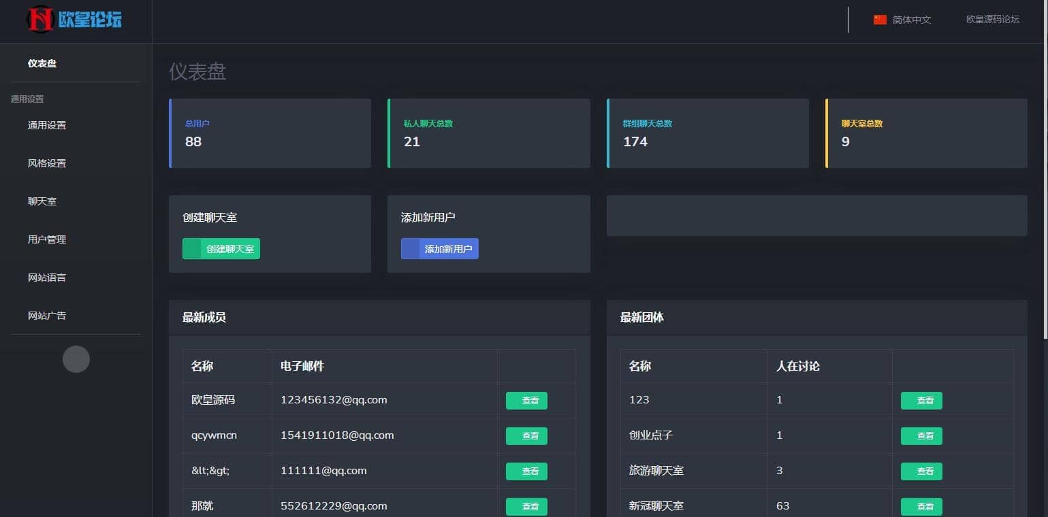Click the China flag language icon
This screenshot has width=1048, height=517.
pos(880,20)
